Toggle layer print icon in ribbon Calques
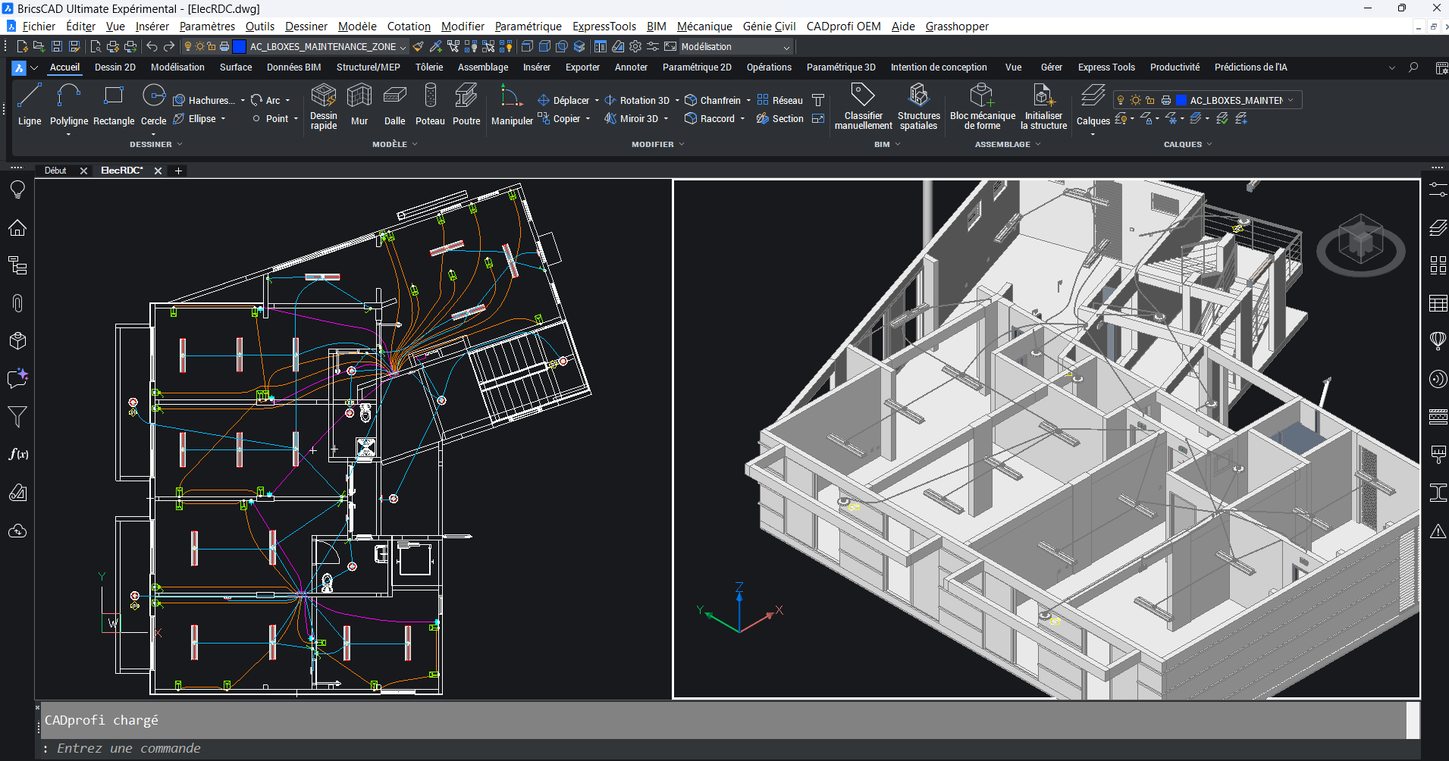 tap(1166, 100)
